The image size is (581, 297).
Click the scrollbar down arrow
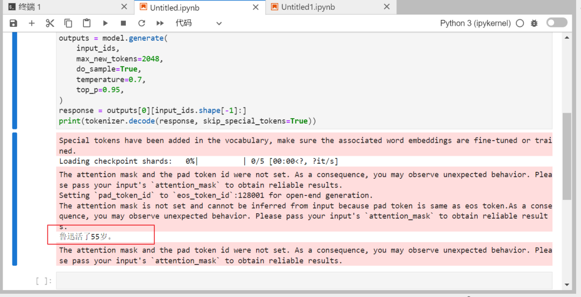pyautogui.click(x=567, y=285)
